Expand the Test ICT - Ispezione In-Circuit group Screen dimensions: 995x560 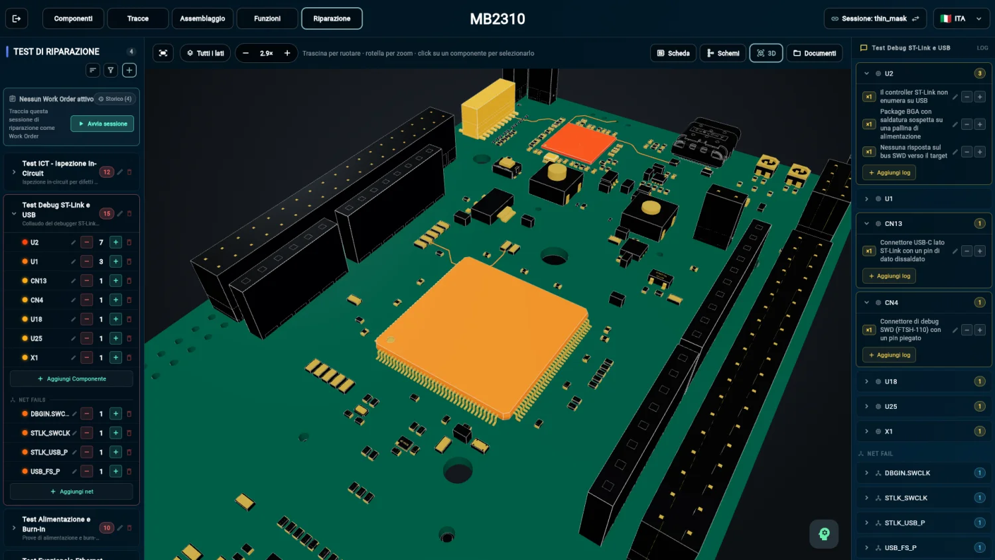point(14,172)
